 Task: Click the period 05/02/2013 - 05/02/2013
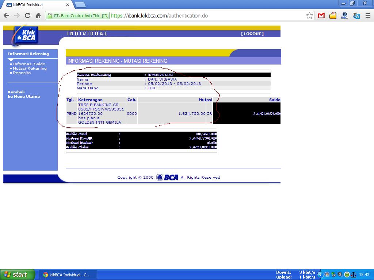pos(174,83)
